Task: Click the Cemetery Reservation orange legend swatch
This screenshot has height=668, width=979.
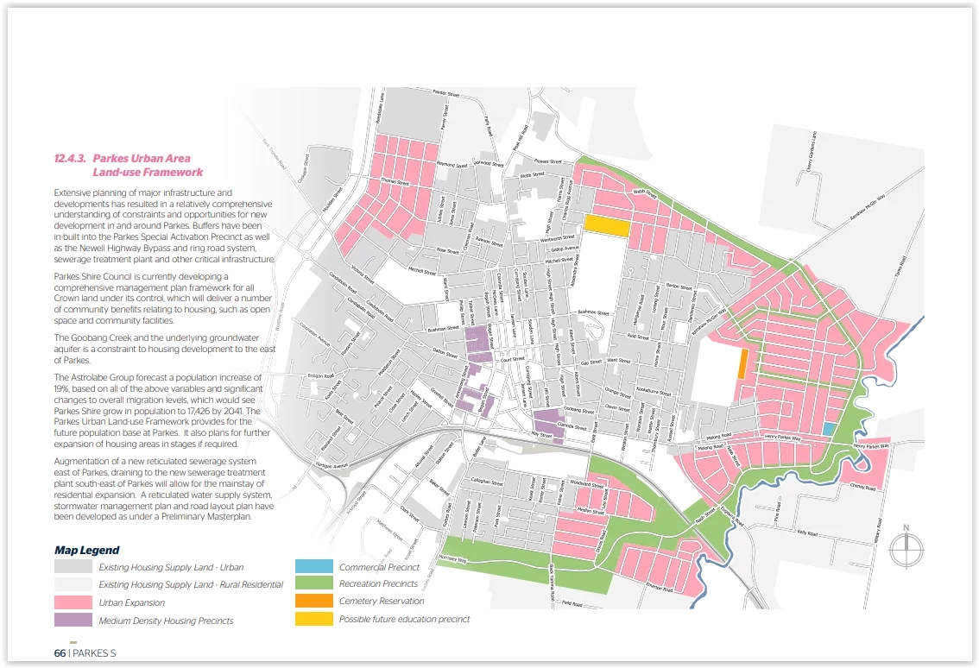Action: [313, 601]
